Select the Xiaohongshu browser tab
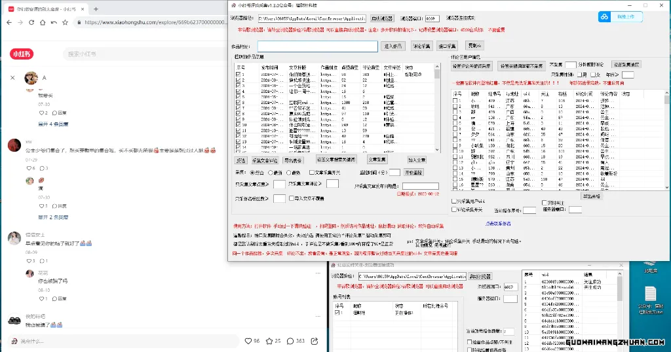This screenshot has width=671, height=352. point(45,9)
